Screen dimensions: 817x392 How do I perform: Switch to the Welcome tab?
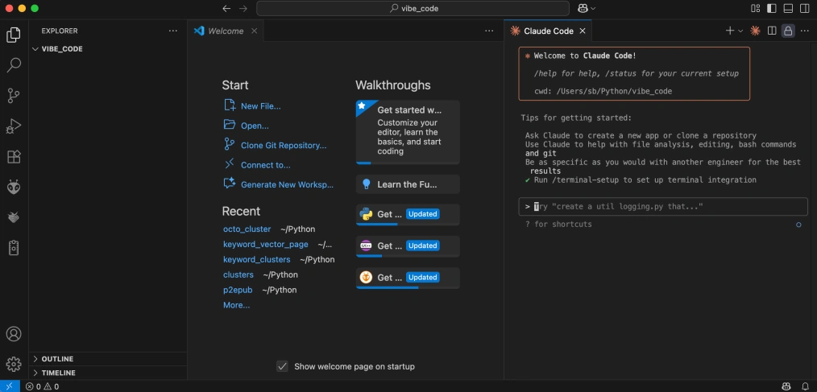[x=225, y=31]
